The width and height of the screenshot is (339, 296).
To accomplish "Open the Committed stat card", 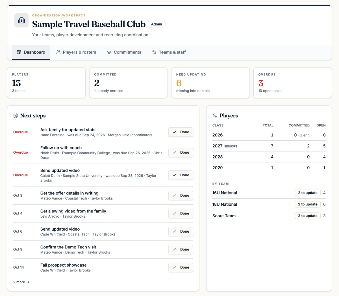I will point(129,83).
